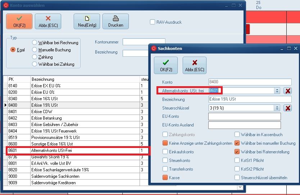The image size is (300, 195).
Task: Click the Drucken printer icon
Action: click(115, 18)
